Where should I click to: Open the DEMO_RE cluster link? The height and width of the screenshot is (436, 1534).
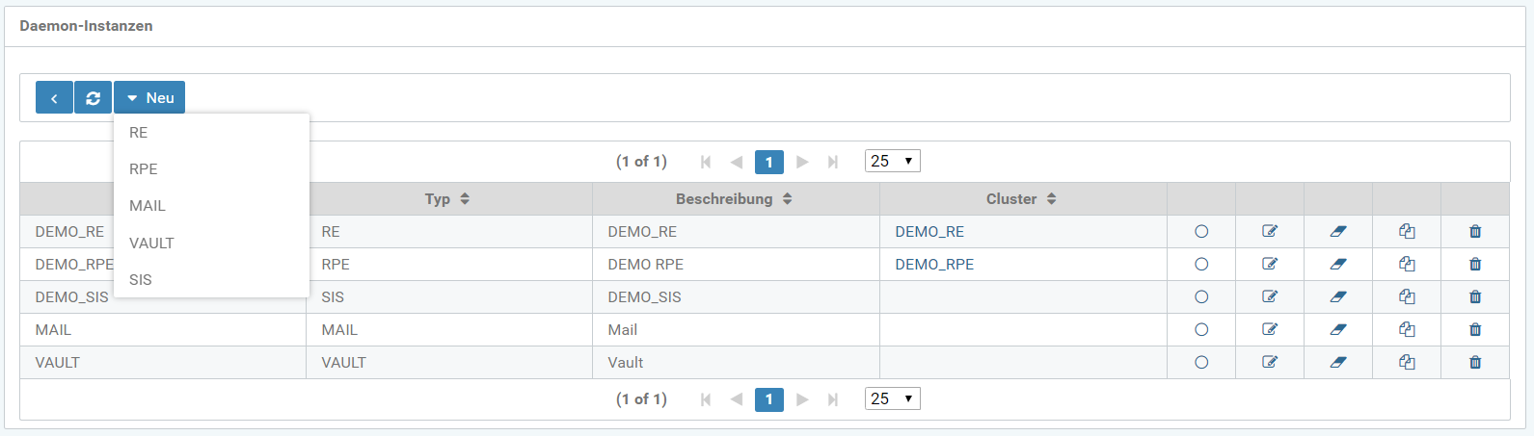[x=929, y=231]
